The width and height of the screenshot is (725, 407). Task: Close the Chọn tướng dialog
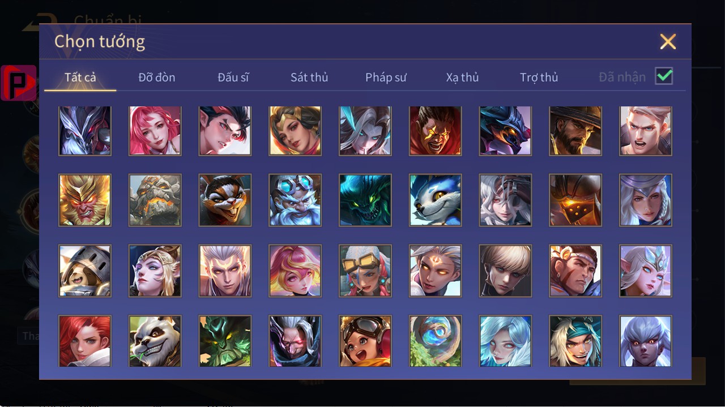668,41
